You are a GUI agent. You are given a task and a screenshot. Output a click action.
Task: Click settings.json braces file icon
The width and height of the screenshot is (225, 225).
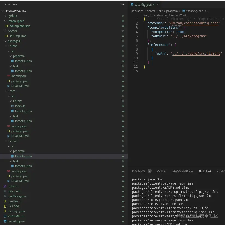tap(7, 36)
